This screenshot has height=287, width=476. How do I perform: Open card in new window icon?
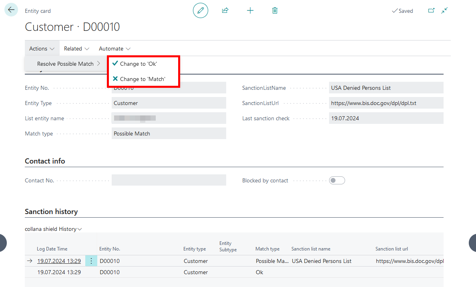[431, 11]
